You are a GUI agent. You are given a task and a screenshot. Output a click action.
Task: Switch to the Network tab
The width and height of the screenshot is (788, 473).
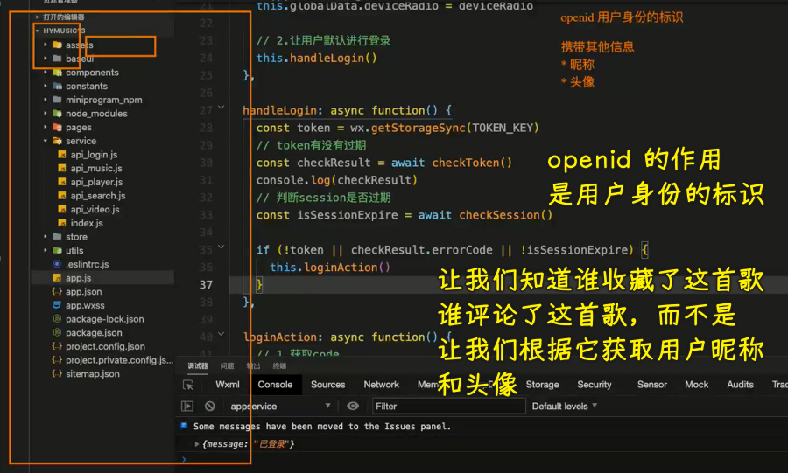pos(382,385)
